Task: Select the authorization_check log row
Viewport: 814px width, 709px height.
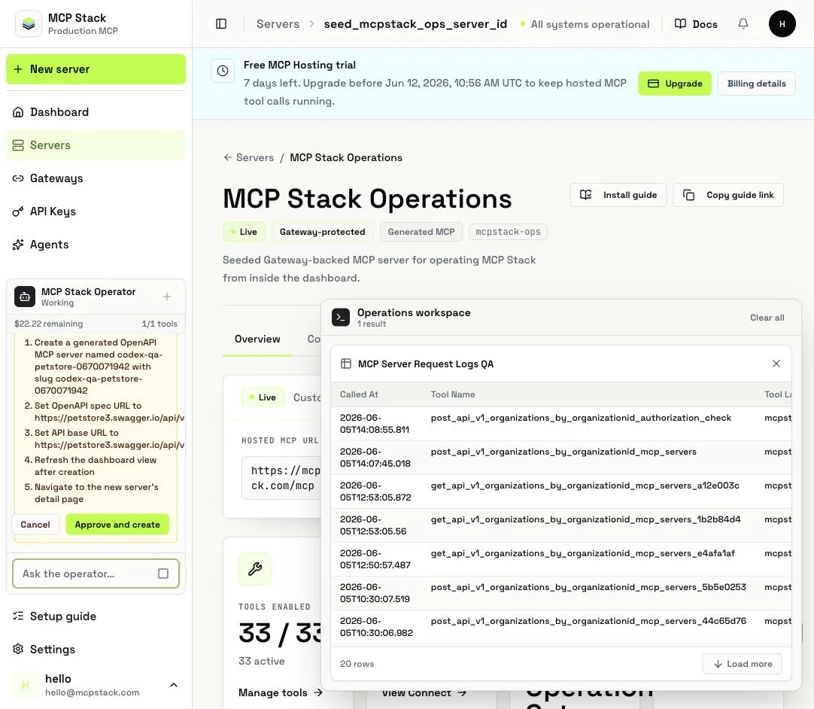Action: coord(561,424)
